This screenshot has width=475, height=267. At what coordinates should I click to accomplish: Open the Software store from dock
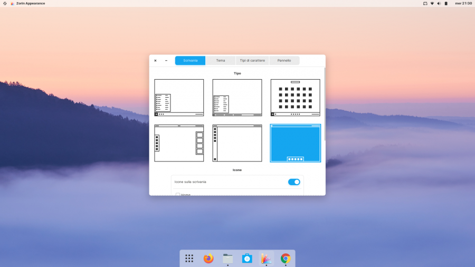(x=247, y=258)
